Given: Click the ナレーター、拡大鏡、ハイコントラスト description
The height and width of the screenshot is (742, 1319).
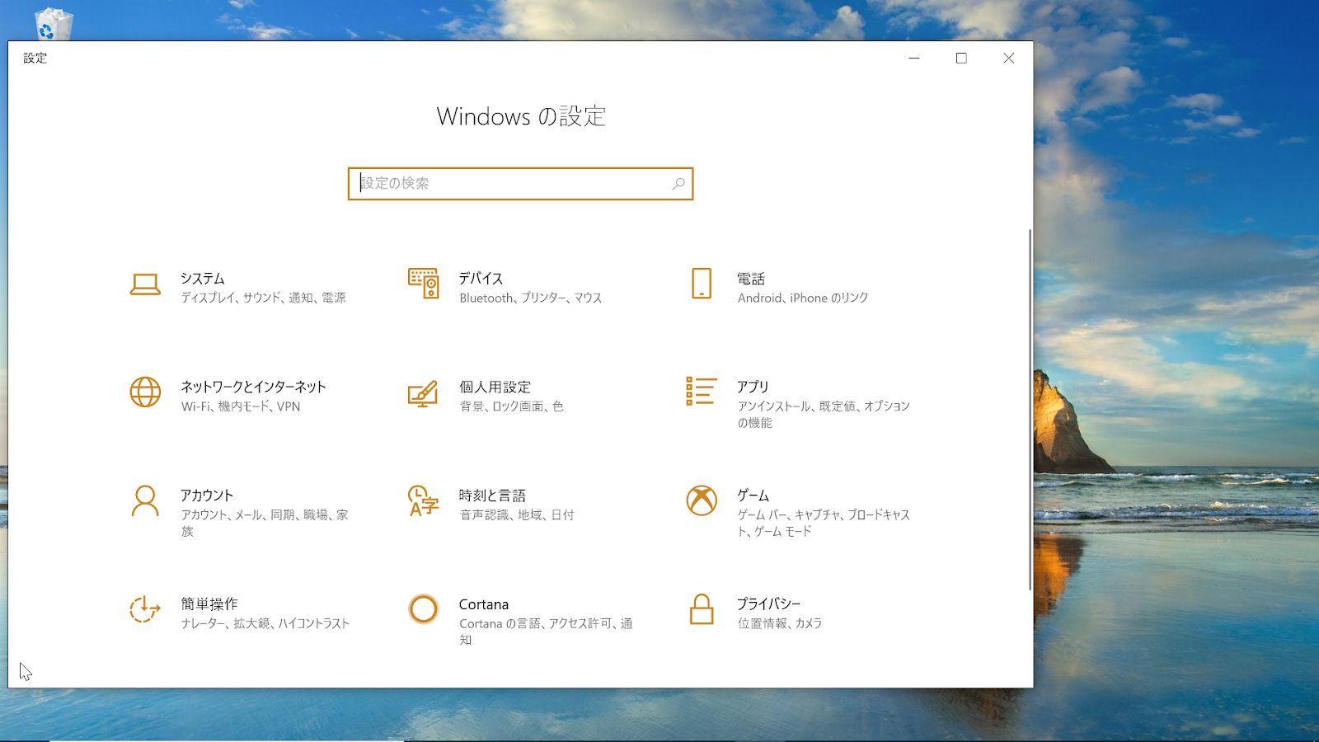Looking at the screenshot, I should click(265, 623).
